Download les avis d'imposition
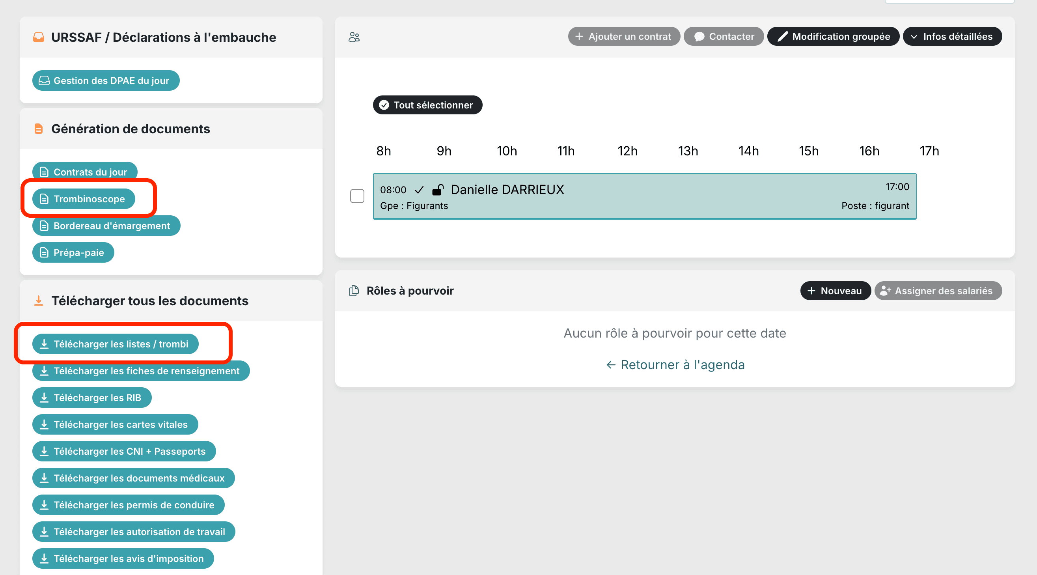Image resolution: width=1037 pixels, height=575 pixels. tap(123, 558)
